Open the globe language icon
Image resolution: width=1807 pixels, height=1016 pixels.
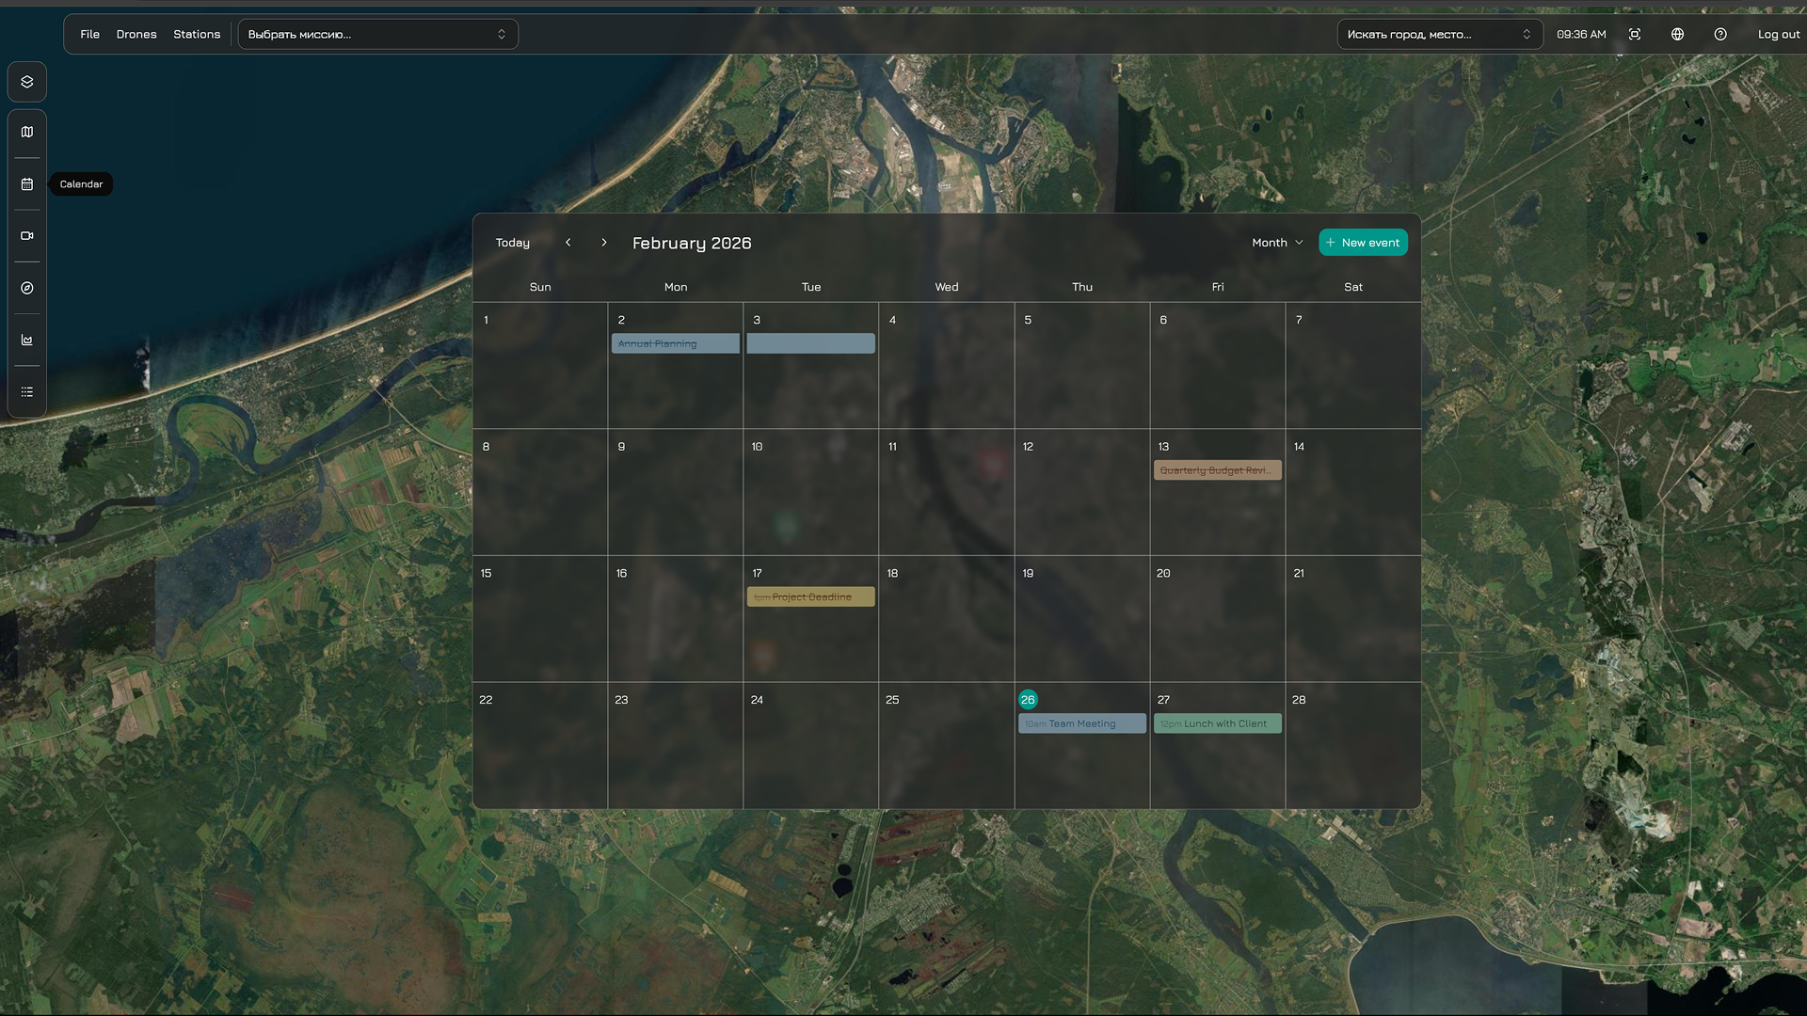[x=1677, y=34]
